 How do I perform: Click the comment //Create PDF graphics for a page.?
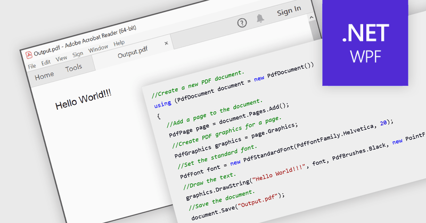pyautogui.click(x=227, y=133)
